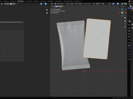133x99 pixels.
Task: Click the pan hand icon in 3D viewport
Action: coord(125,21)
